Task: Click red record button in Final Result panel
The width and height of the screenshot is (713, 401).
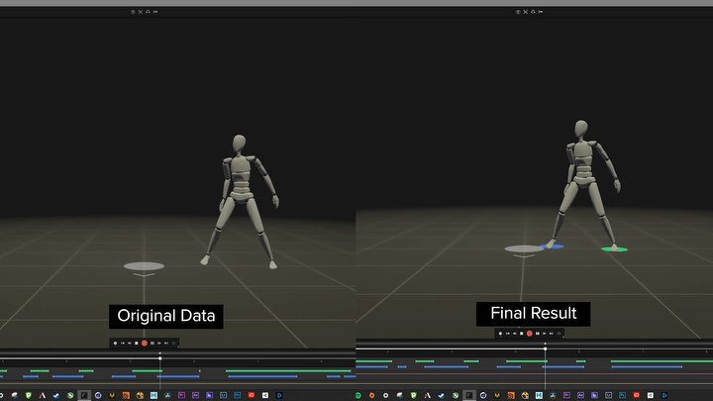Action: (529, 334)
